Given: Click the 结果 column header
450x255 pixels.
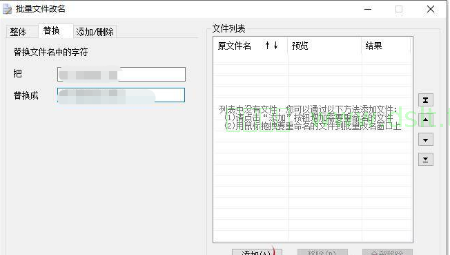Looking at the screenshot, I should [x=386, y=46].
